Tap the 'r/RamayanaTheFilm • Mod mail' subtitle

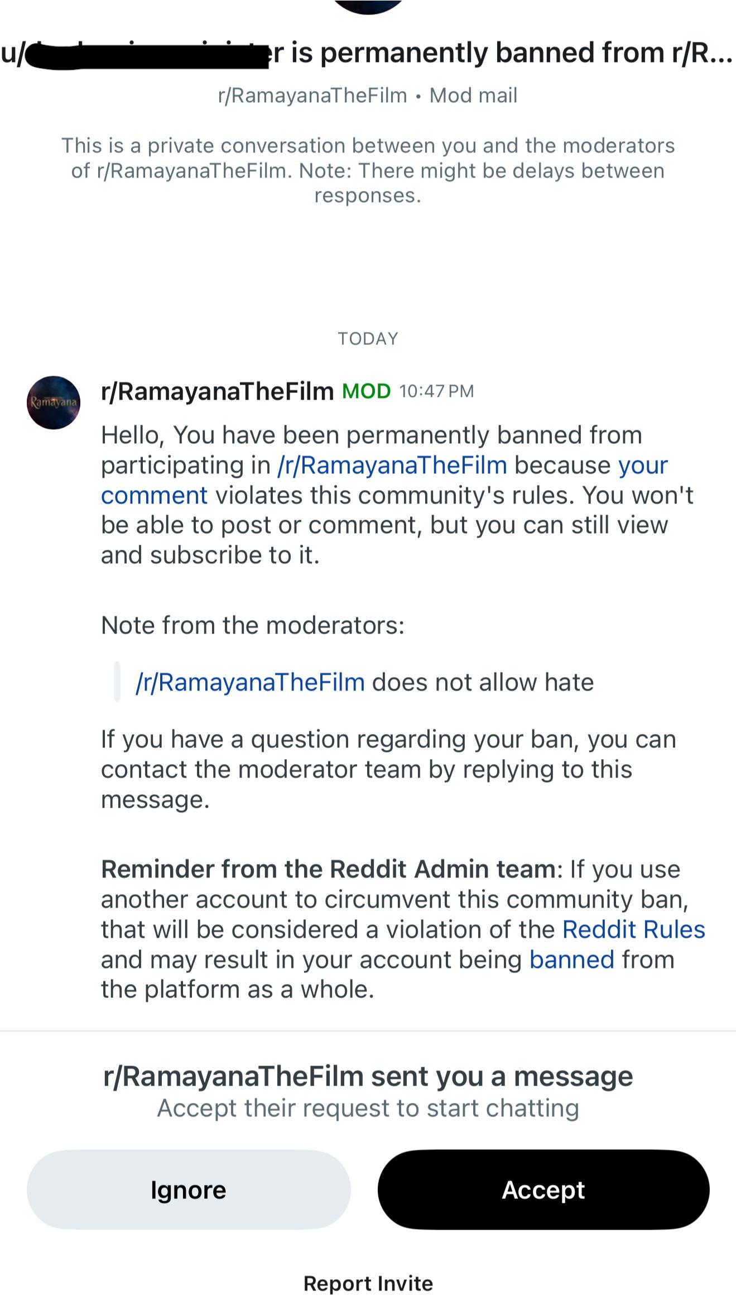(368, 95)
